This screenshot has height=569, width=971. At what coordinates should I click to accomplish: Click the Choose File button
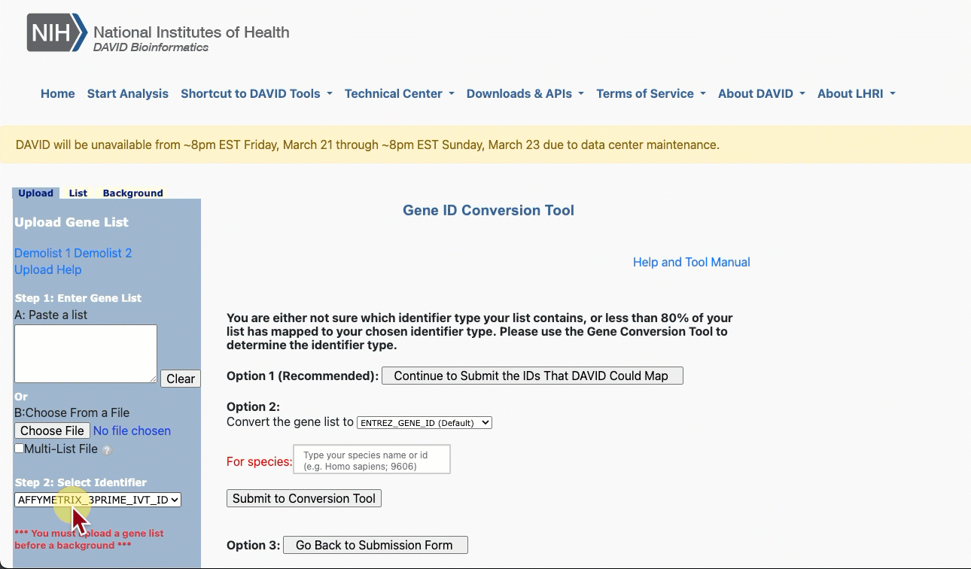click(x=52, y=431)
